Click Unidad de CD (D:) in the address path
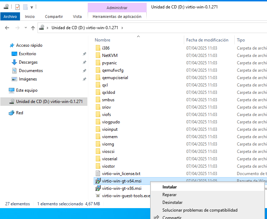 coord(85,28)
